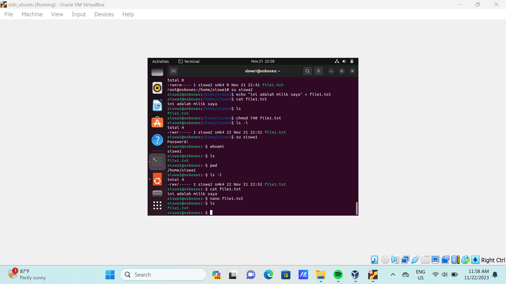The image size is (506, 284).
Task: Click the Ubuntu network status icon
Action: (337, 61)
